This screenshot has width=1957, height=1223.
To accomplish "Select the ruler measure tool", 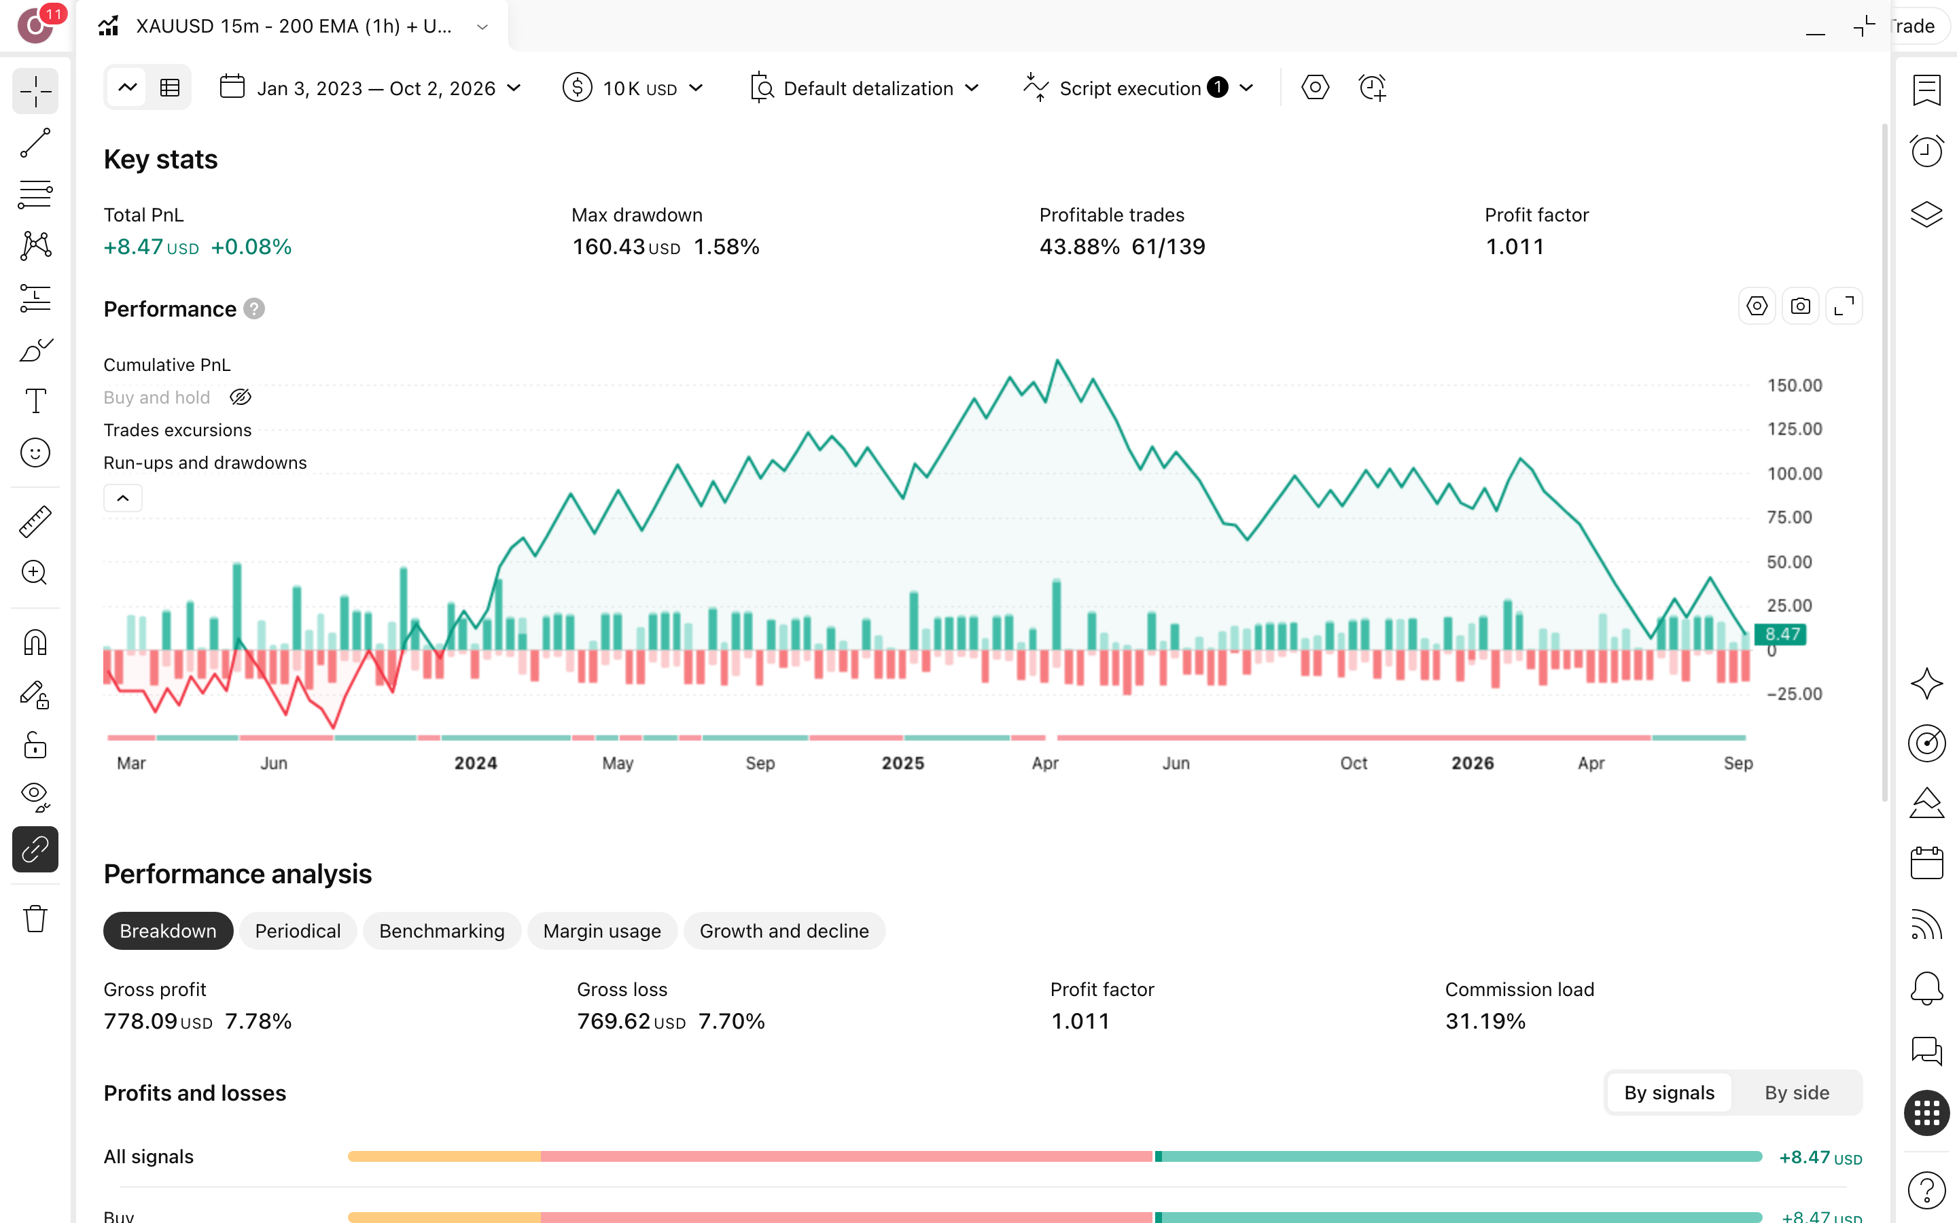I will 35,522.
